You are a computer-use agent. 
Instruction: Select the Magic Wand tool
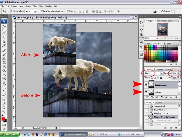pyautogui.click(x=4, y=38)
